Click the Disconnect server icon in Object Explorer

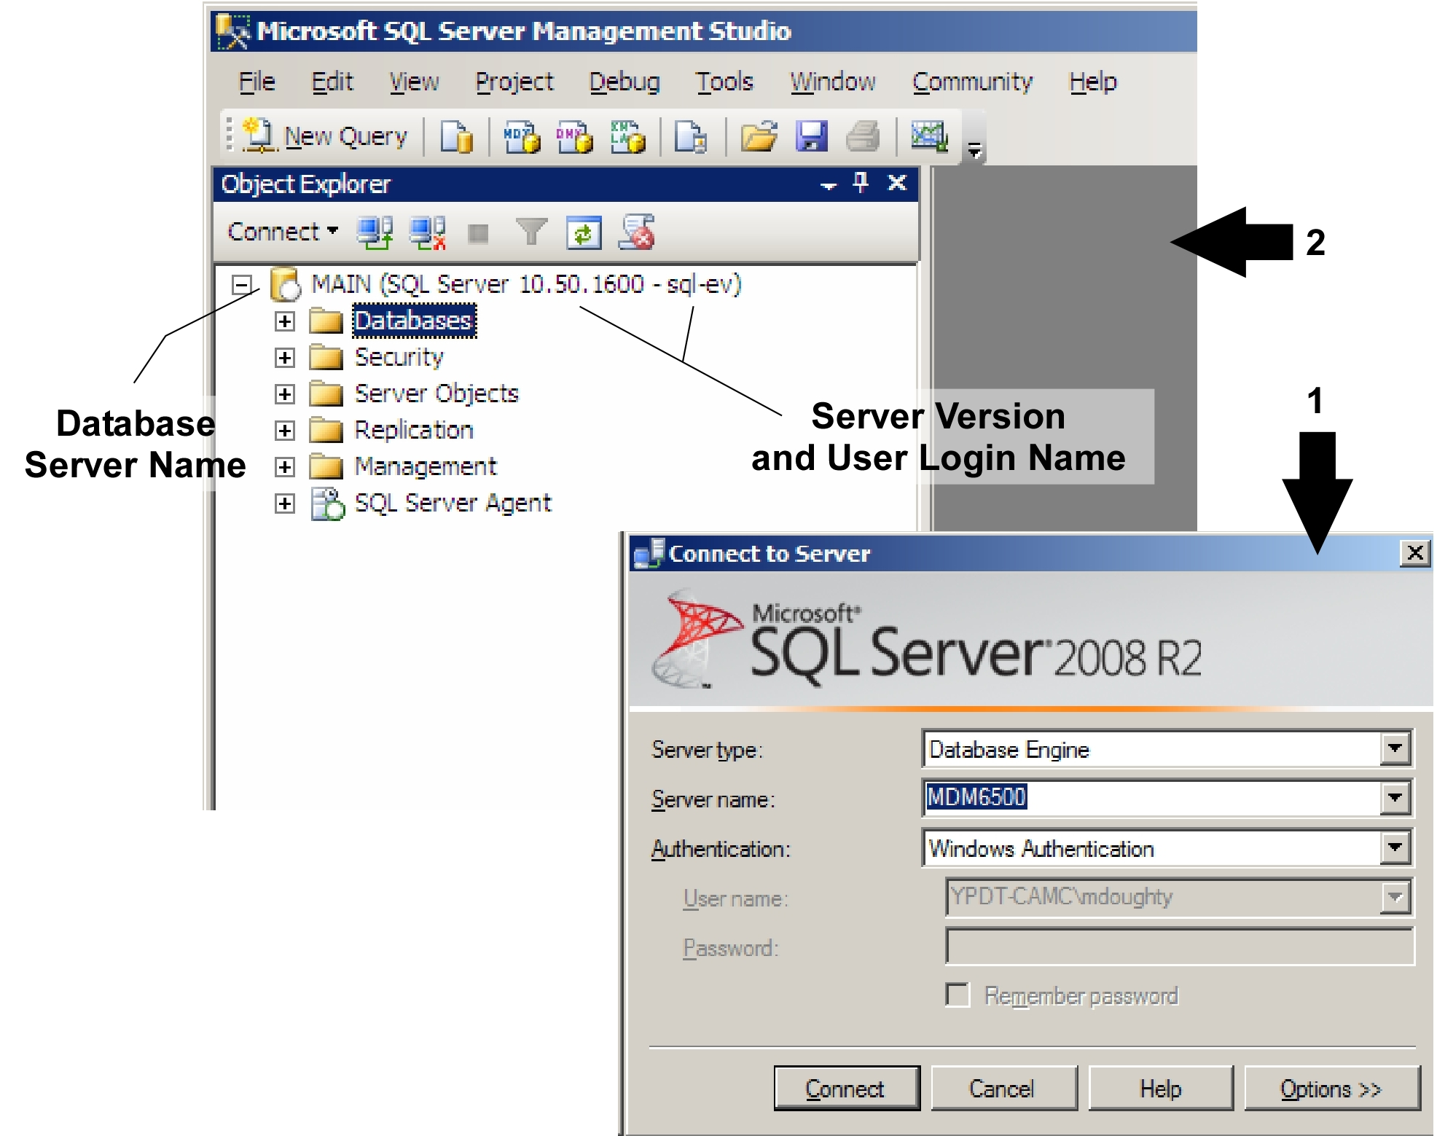428,233
